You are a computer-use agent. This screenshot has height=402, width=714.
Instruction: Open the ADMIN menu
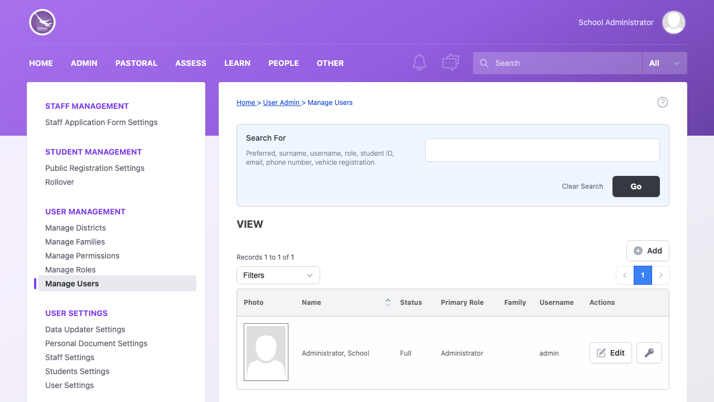pos(84,63)
